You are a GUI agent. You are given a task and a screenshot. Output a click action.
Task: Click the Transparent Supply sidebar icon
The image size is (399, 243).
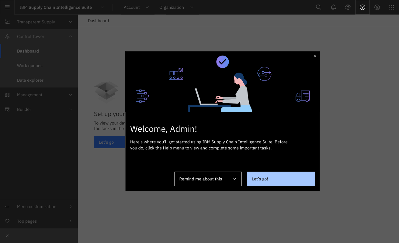pyautogui.click(x=7, y=22)
